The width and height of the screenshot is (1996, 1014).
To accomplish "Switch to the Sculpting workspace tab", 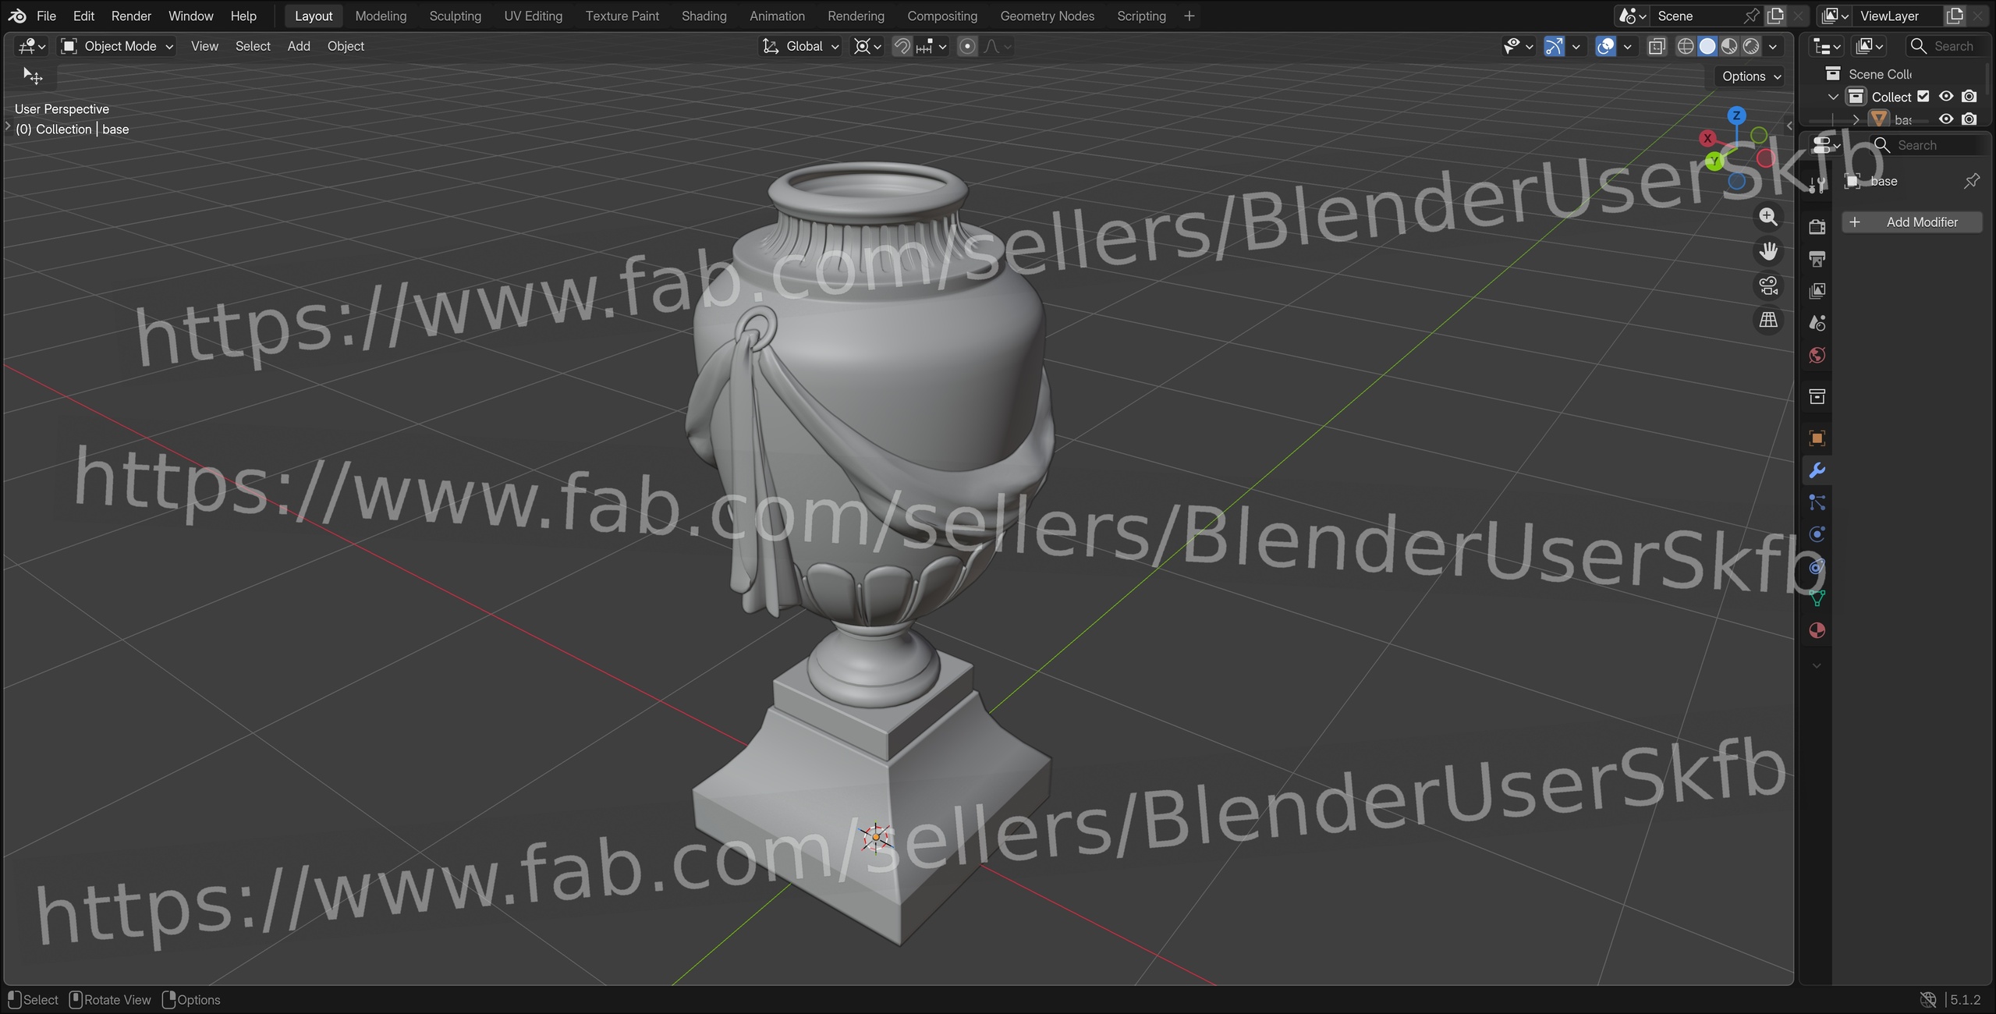I will click(x=455, y=16).
